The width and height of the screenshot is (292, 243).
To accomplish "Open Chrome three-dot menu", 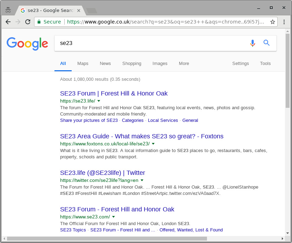I will tap(284, 22).
